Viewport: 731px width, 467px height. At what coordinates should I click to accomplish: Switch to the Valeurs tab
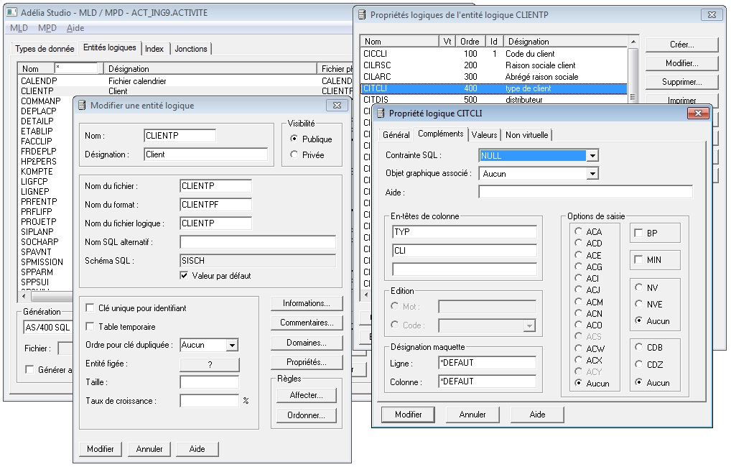pyautogui.click(x=484, y=135)
